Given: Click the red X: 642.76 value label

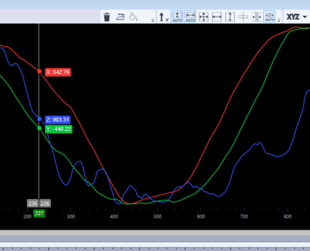Looking at the screenshot, I should pos(58,72).
